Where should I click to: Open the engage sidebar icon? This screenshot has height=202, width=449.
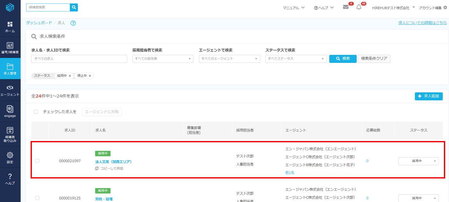point(10,111)
